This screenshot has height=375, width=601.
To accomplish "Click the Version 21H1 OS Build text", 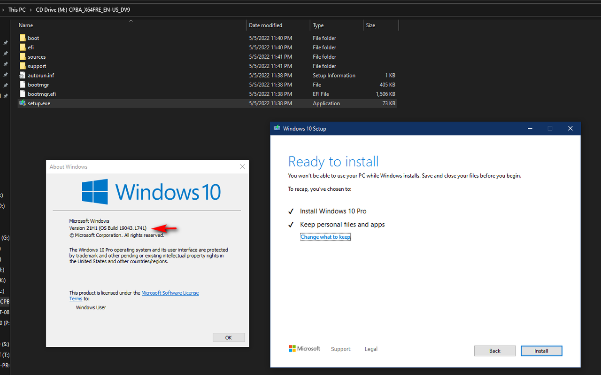I will click(108, 228).
